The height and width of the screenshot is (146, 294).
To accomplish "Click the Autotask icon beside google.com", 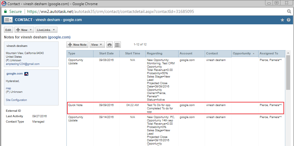I will (x=26, y=74).
